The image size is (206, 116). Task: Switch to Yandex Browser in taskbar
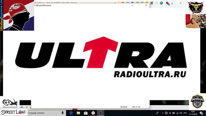pos(93,113)
